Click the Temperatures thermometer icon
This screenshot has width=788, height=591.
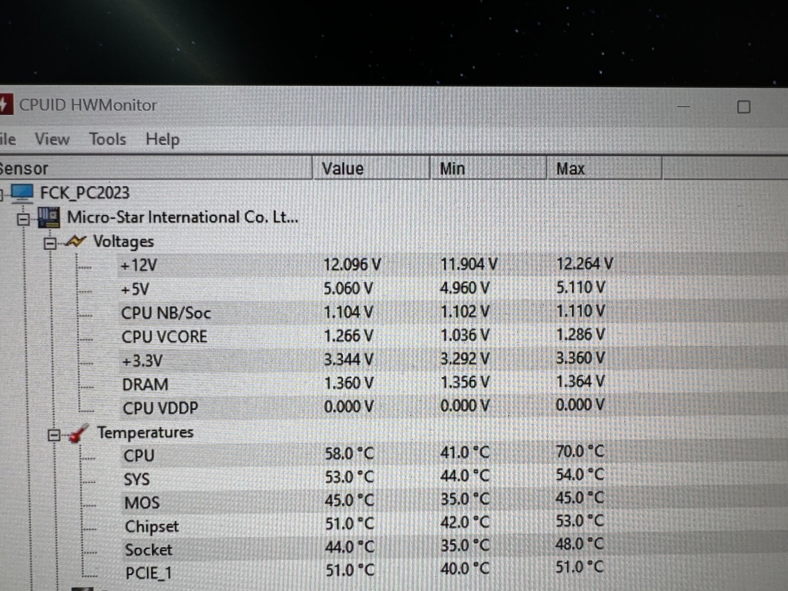(78, 433)
